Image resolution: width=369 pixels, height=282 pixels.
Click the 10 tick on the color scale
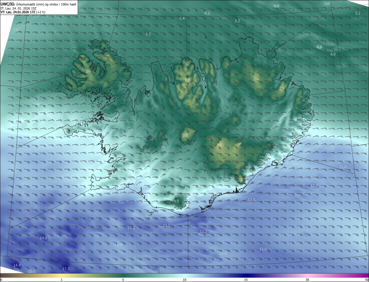tap(184, 280)
